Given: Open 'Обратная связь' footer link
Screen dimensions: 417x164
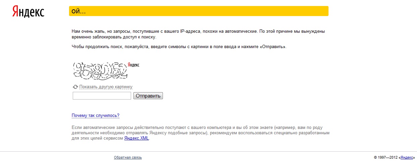Looking at the screenshot, I should (128, 157).
